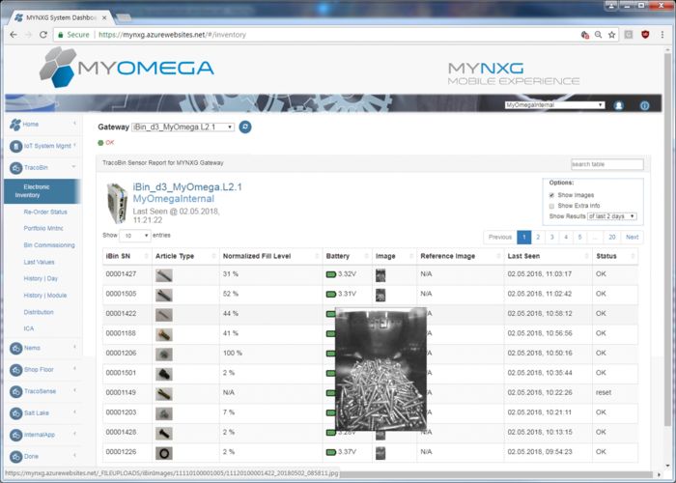Expand the Shop Floor section arrow

pyautogui.click(x=74, y=368)
